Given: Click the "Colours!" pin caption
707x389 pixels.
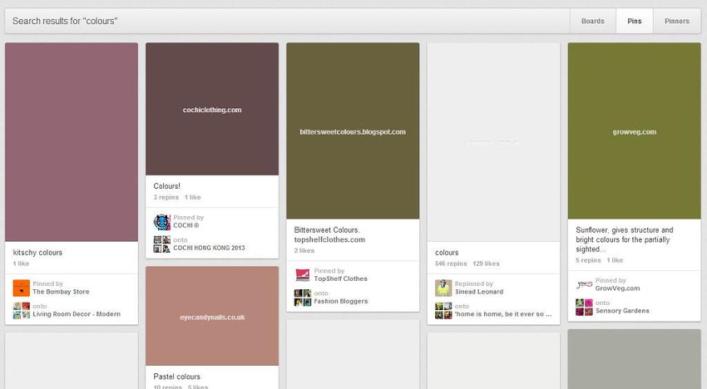Looking at the screenshot, I should 166,186.
